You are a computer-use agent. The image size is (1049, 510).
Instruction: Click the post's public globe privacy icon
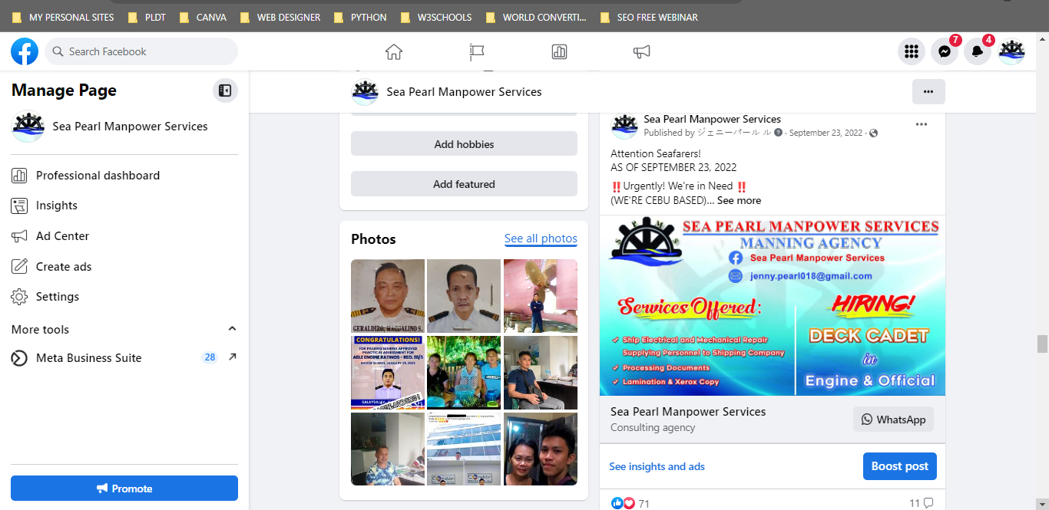pos(873,133)
